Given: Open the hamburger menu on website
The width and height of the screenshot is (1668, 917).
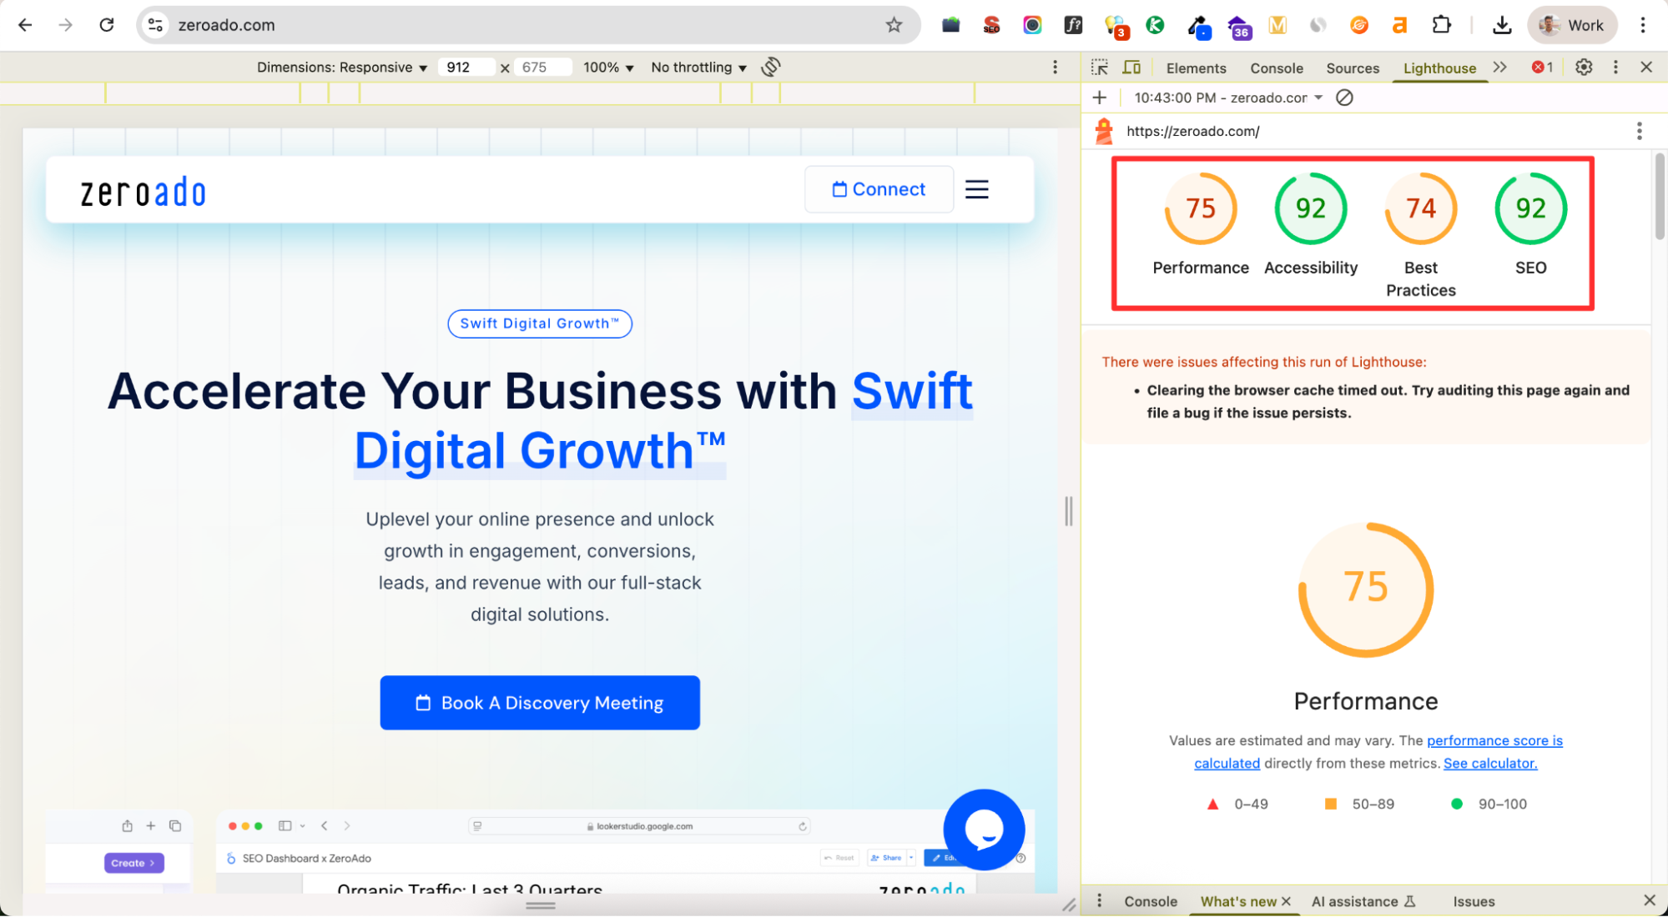Looking at the screenshot, I should (976, 189).
